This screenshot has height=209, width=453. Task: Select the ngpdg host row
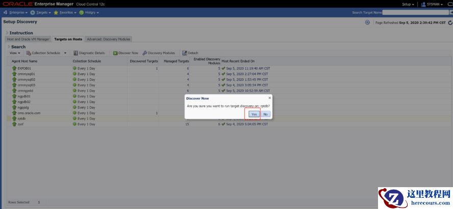(x=230, y=107)
